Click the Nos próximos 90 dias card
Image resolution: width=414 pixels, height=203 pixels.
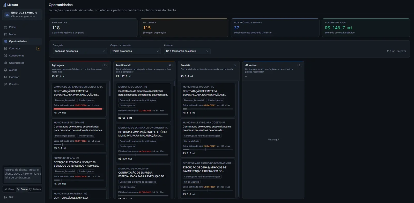[x=275, y=28]
